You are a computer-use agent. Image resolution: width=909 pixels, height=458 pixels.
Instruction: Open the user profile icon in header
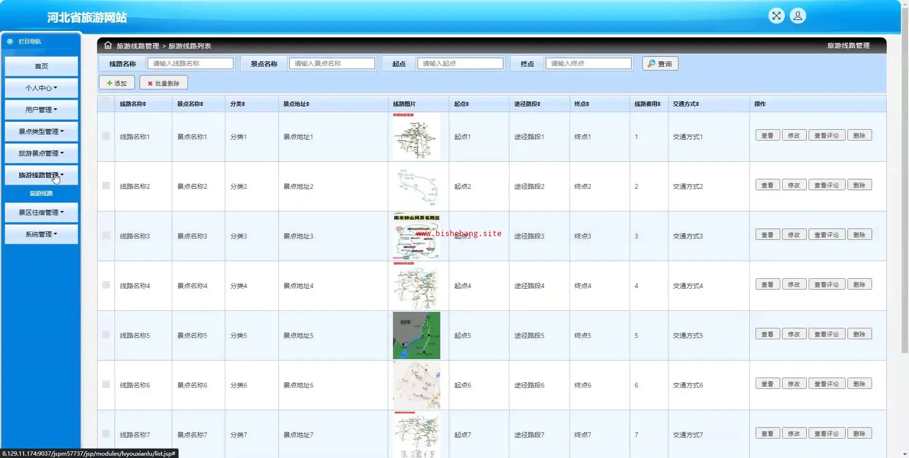pyautogui.click(x=798, y=16)
